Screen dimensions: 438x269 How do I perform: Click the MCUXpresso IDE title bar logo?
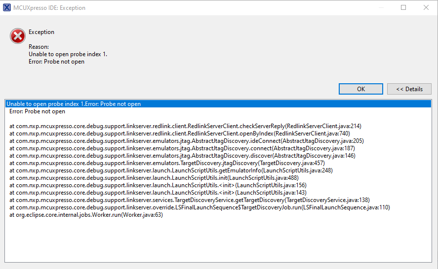pos(7,7)
